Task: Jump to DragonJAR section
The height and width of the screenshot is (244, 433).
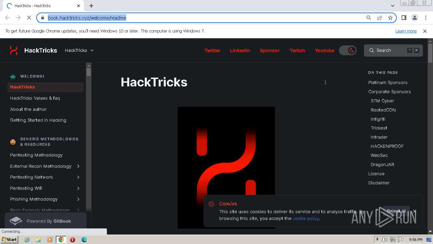Action: click(x=382, y=165)
